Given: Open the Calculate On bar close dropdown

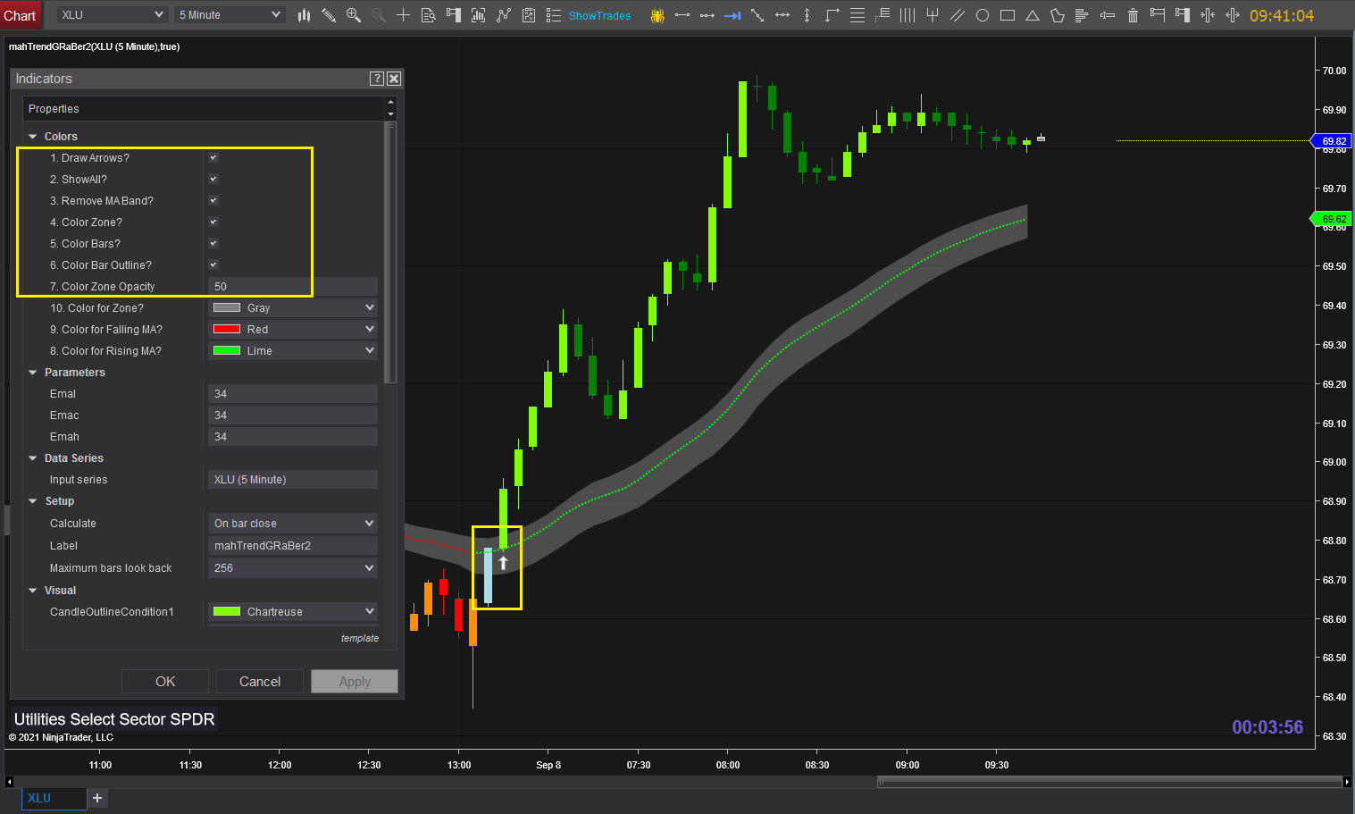Looking at the screenshot, I should 293,524.
